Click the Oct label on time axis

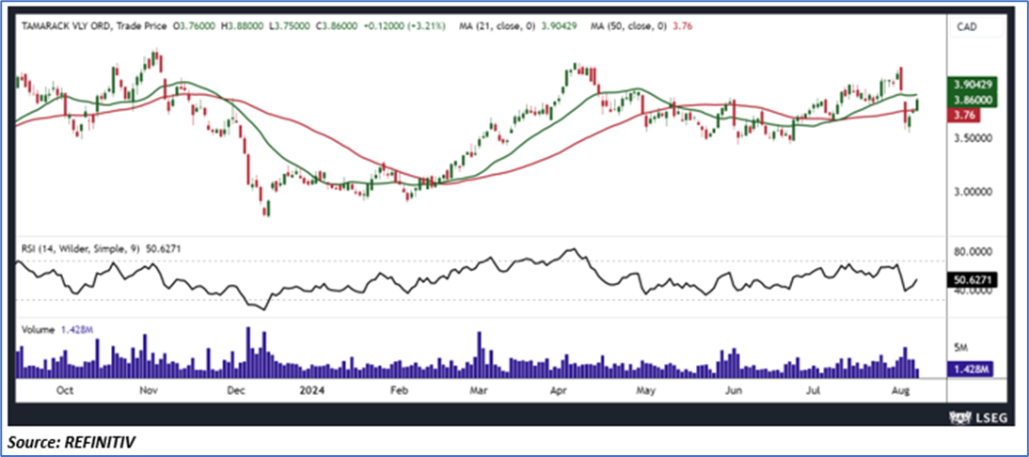click(x=64, y=389)
